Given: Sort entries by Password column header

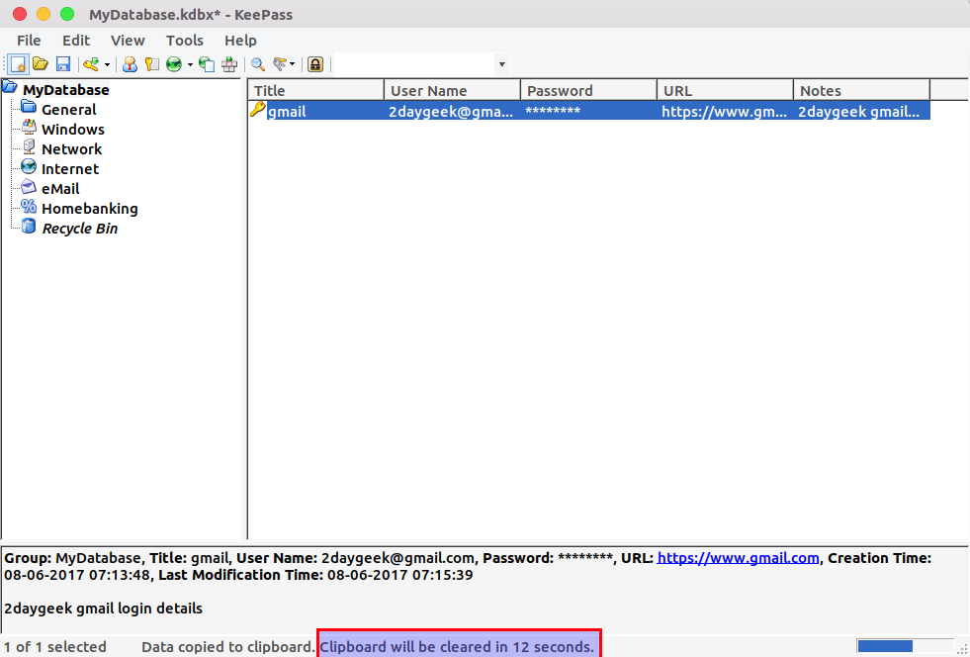Looking at the screenshot, I should click(x=589, y=90).
